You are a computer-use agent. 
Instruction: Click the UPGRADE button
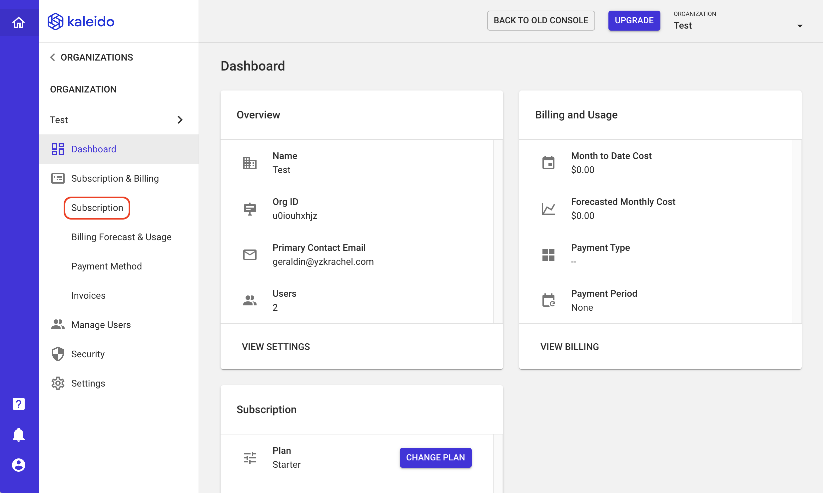tap(635, 21)
